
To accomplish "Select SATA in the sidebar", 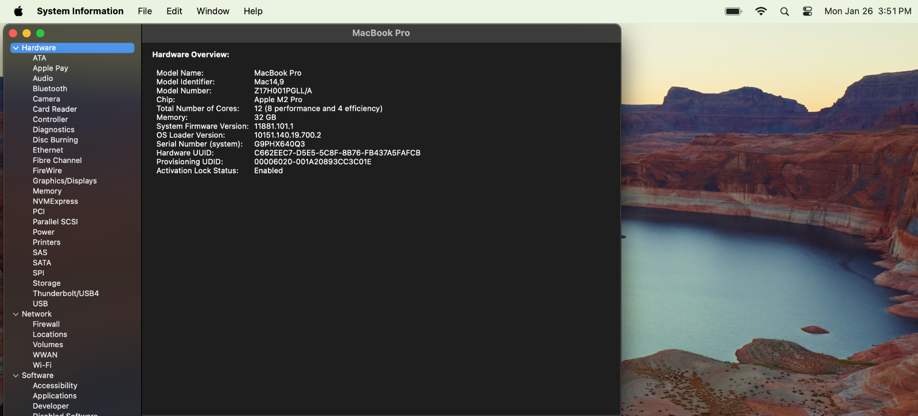I will [x=42, y=263].
